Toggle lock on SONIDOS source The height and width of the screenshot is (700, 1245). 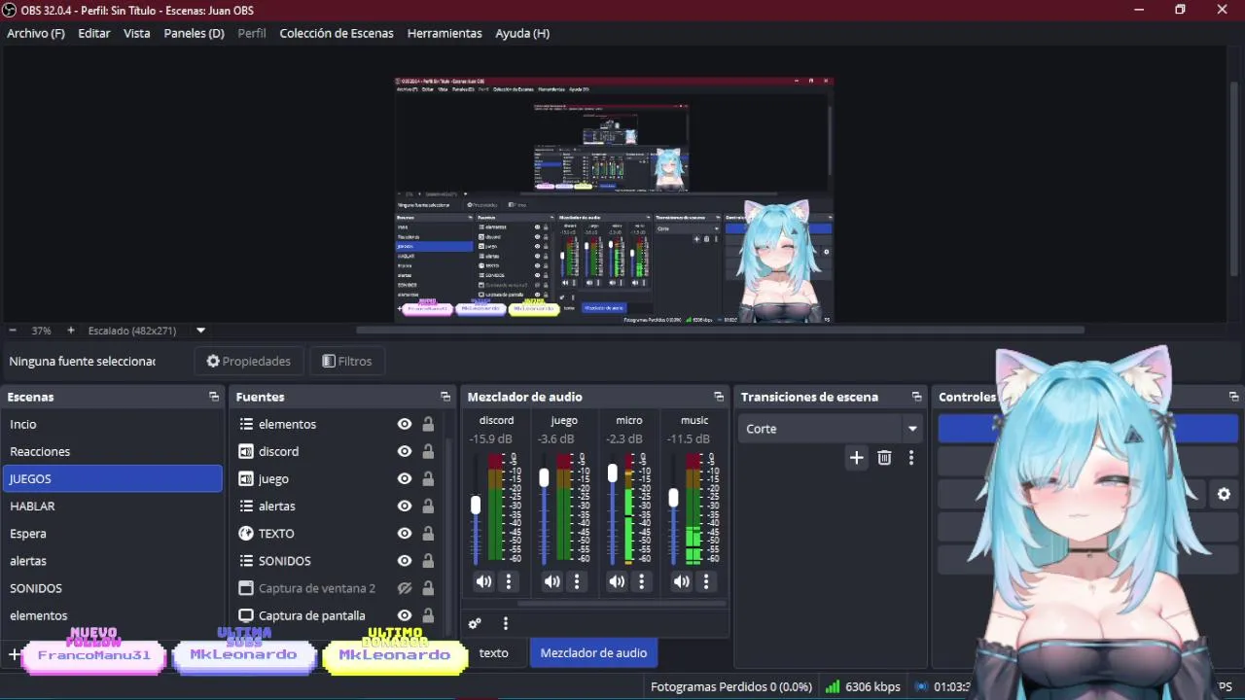tap(428, 561)
